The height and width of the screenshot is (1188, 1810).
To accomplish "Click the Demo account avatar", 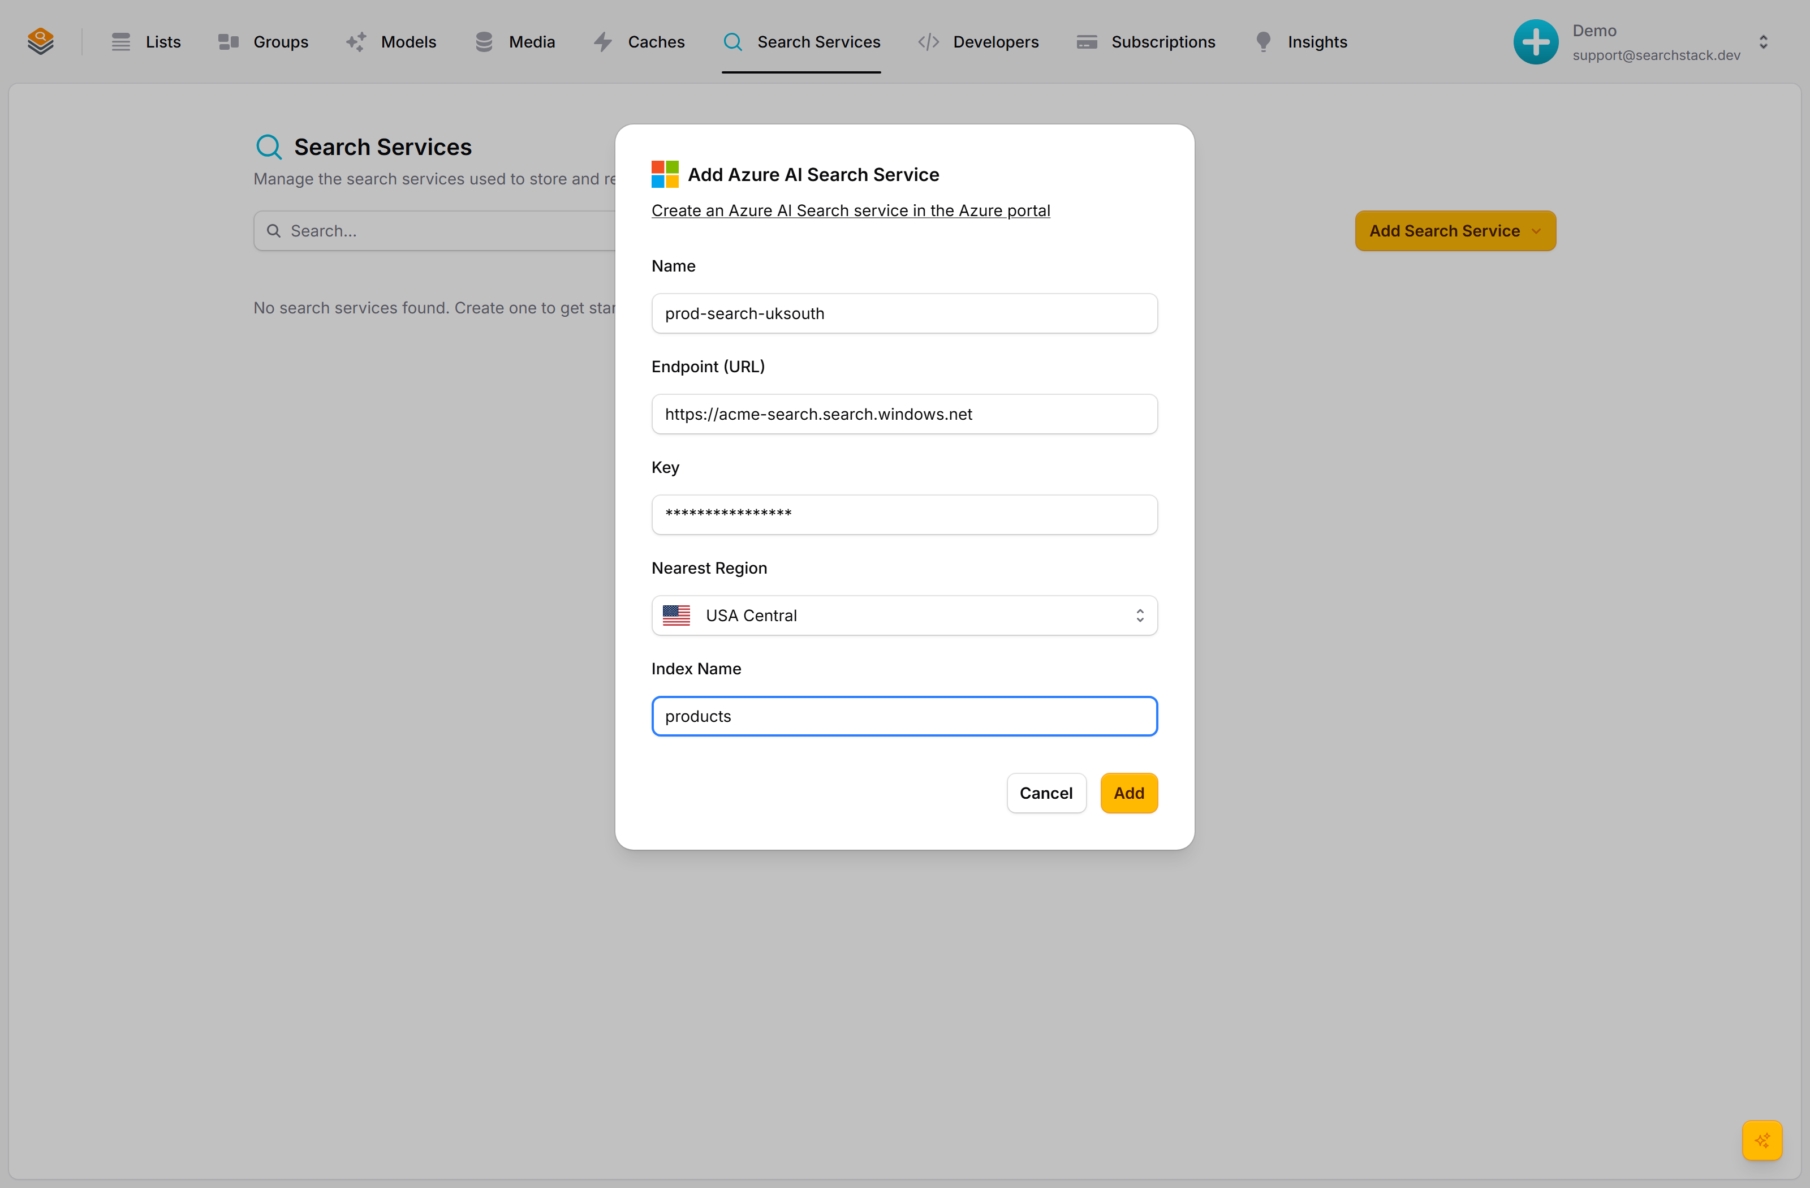I will [x=1536, y=42].
